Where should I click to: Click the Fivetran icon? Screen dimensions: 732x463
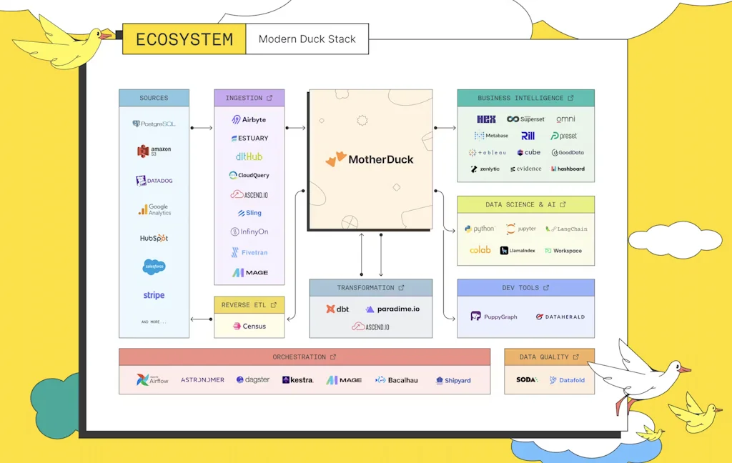click(x=249, y=252)
